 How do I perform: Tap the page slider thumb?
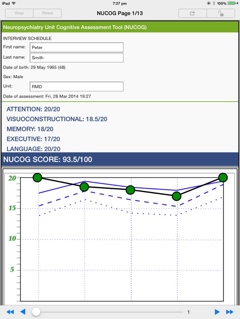tap(36, 311)
